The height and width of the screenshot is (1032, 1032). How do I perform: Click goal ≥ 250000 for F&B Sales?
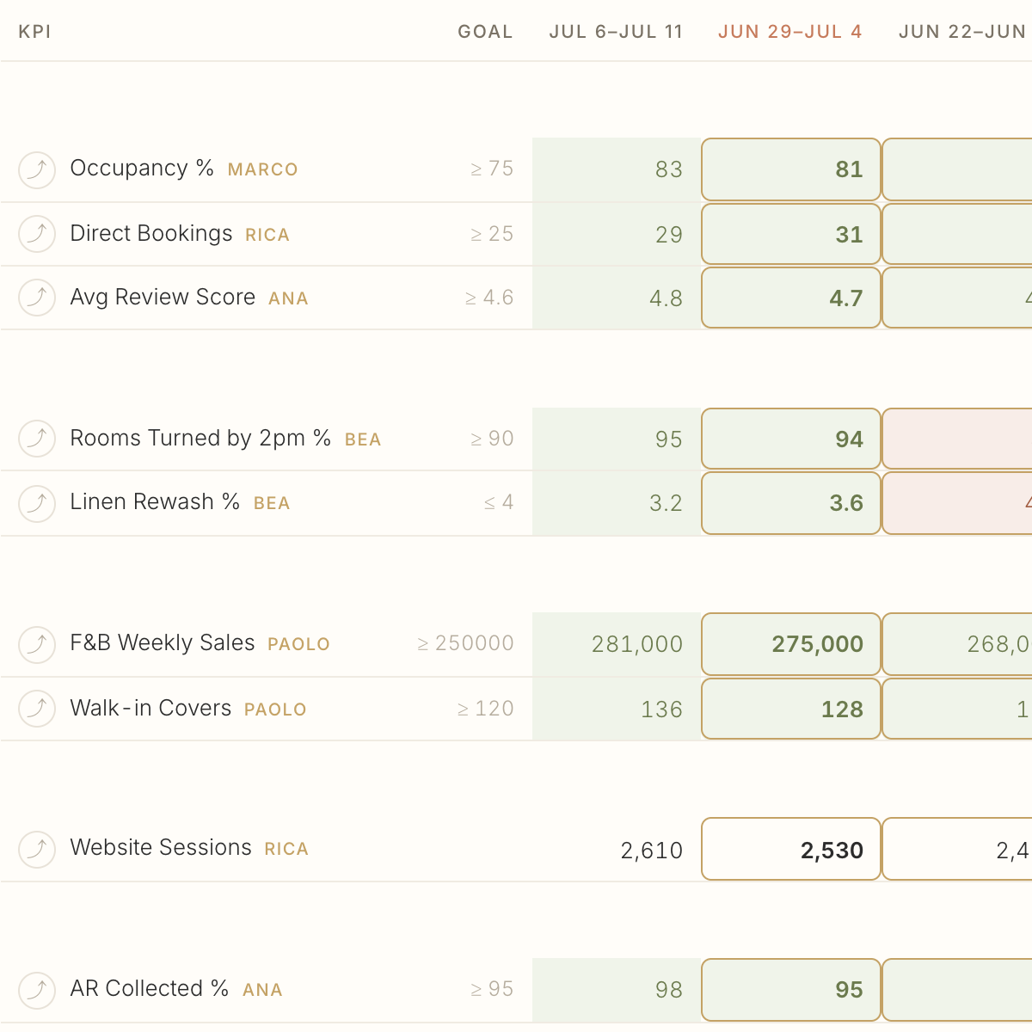point(465,643)
